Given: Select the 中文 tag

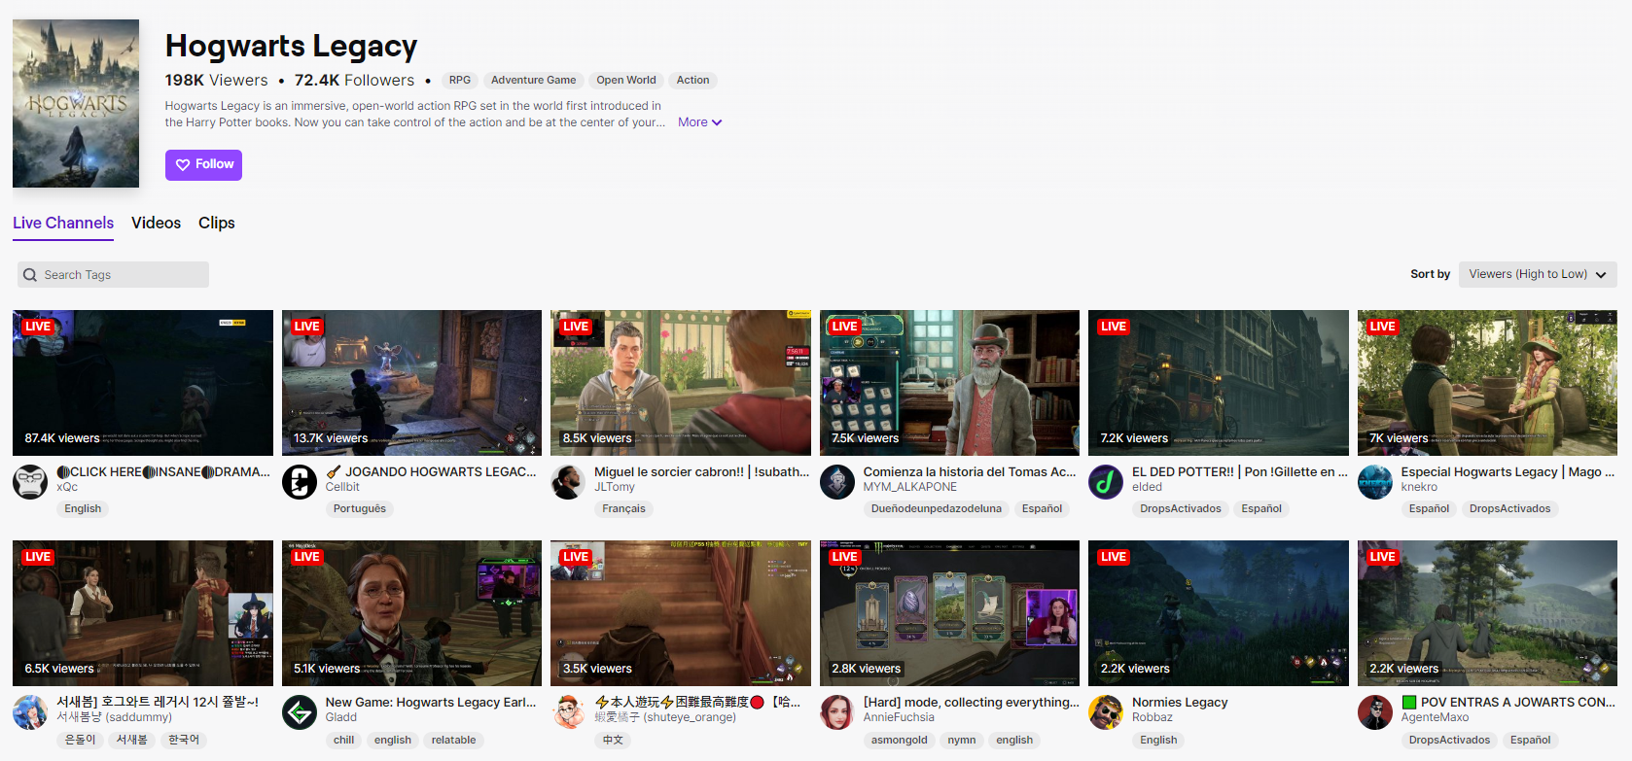Looking at the screenshot, I should [x=613, y=740].
